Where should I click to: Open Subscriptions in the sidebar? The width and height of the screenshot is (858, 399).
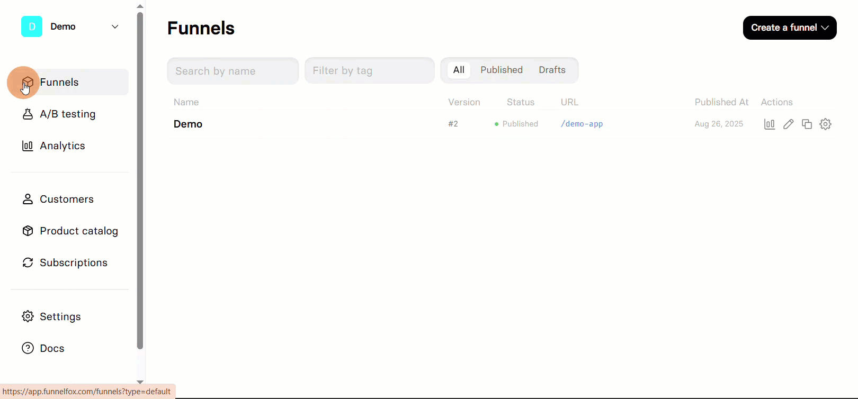(x=74, y=262)
